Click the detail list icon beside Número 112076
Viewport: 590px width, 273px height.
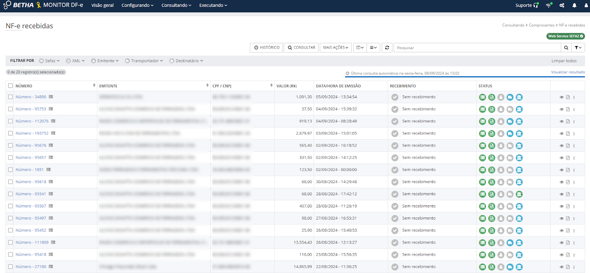pos(53,121)
